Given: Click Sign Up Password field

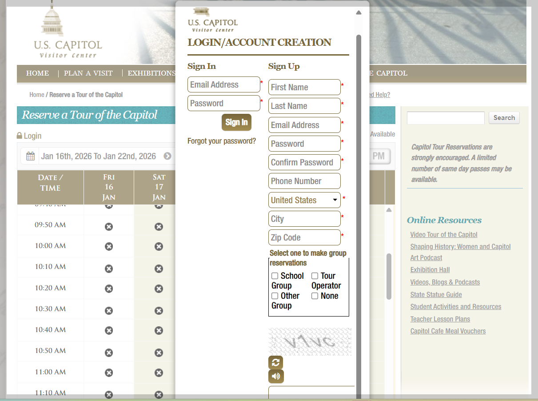Looking at the screenshot, I should pyautogui.click(x=304, y=144).
